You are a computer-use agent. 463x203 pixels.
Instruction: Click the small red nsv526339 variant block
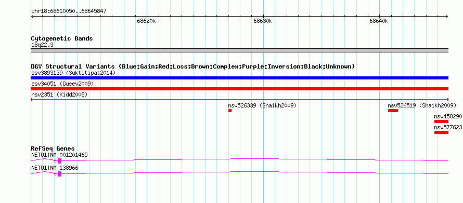230,111
